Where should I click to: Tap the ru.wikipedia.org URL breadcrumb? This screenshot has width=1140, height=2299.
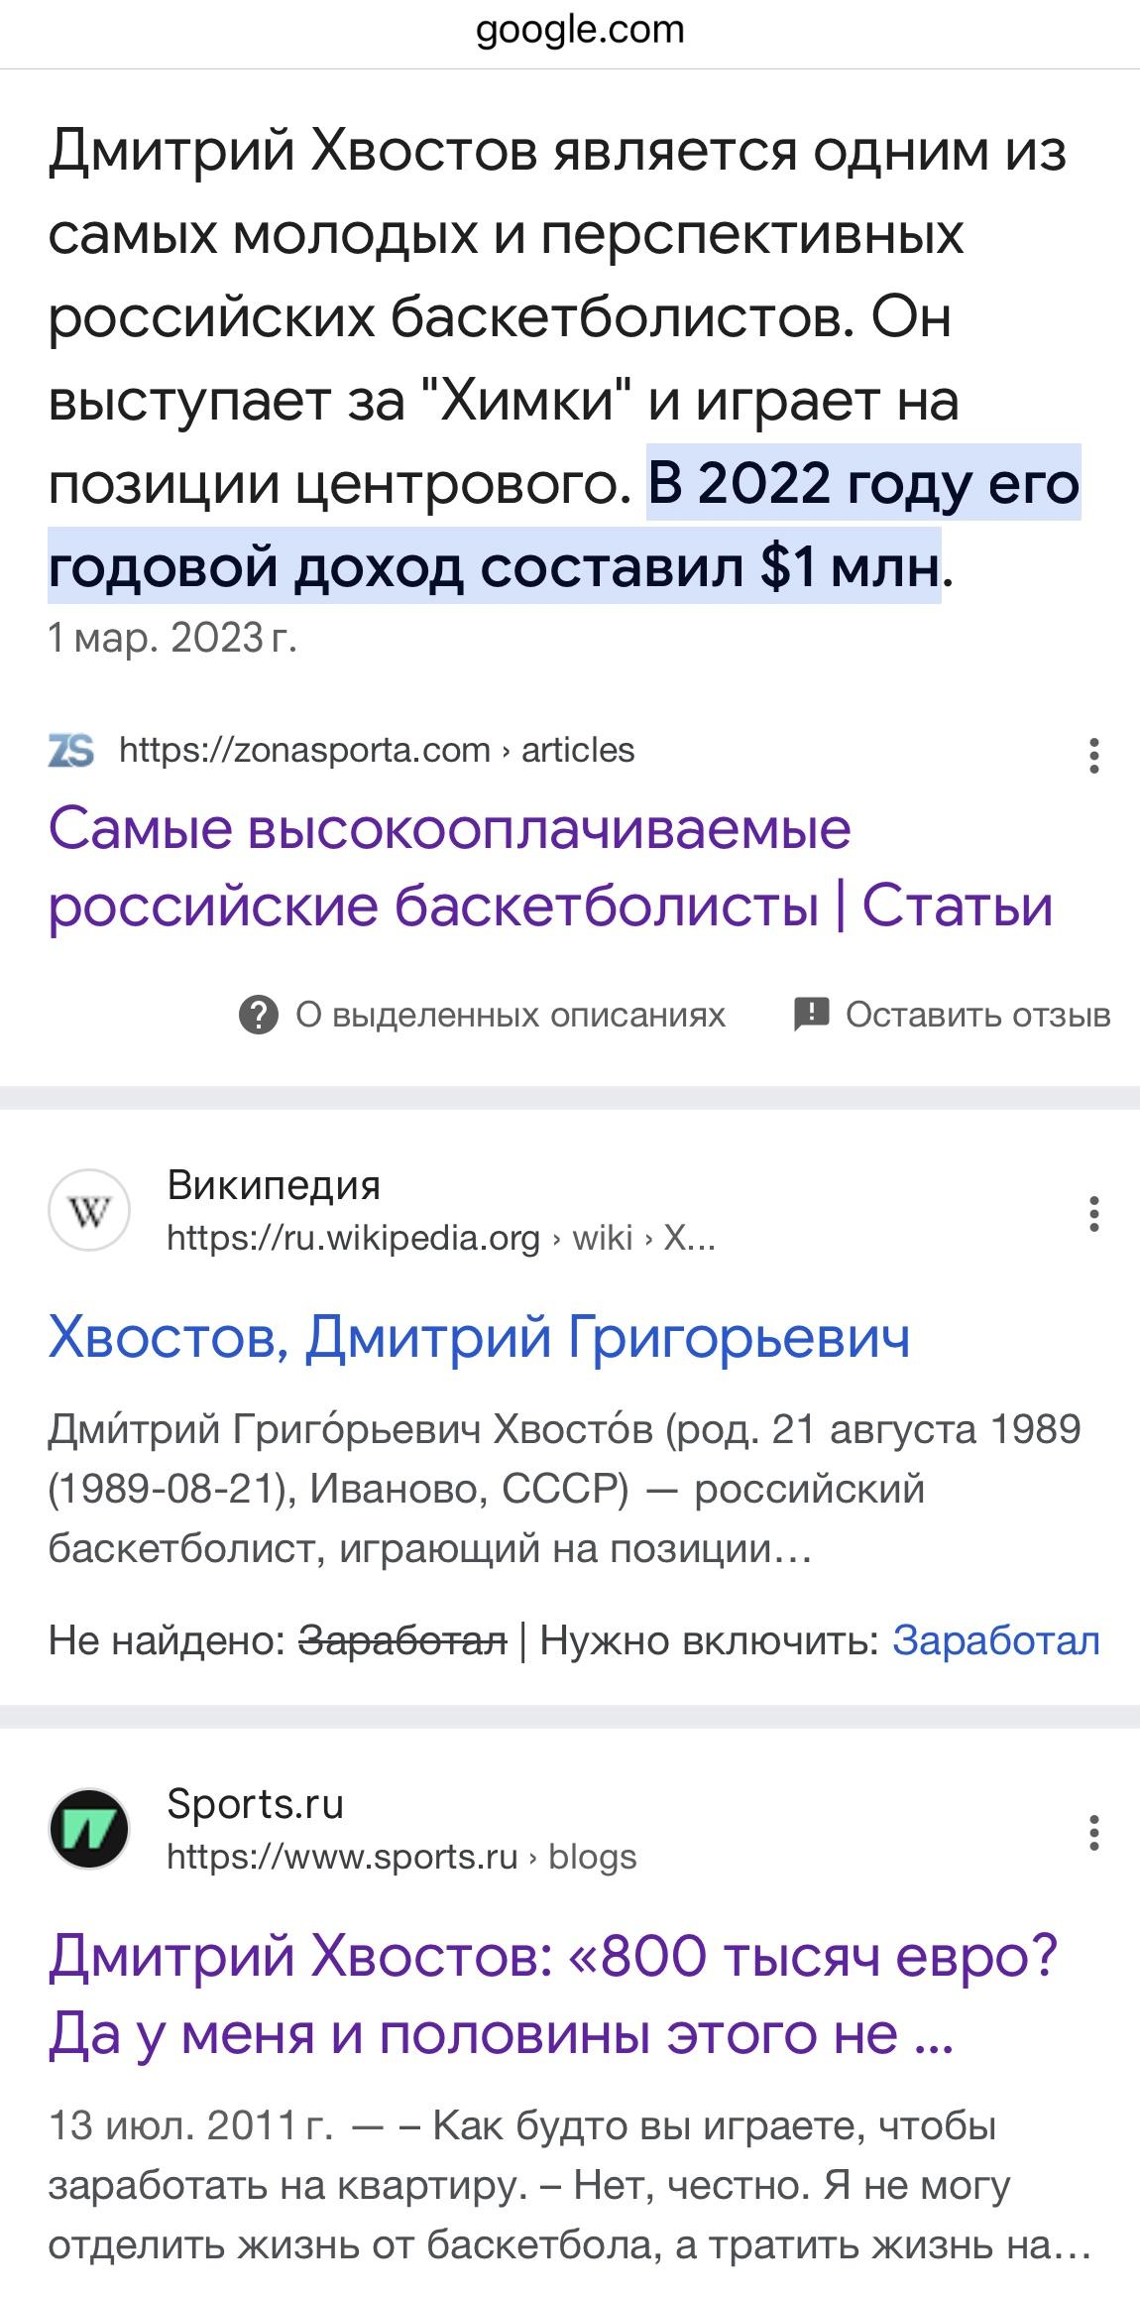[x=441, y=1238]
